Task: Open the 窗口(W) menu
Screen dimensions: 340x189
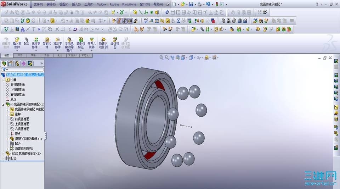Action: [145, 4]
